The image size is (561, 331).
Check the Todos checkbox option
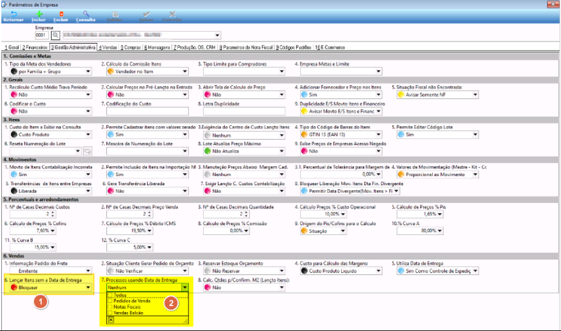pyautogui.click(x=110, y=295)
